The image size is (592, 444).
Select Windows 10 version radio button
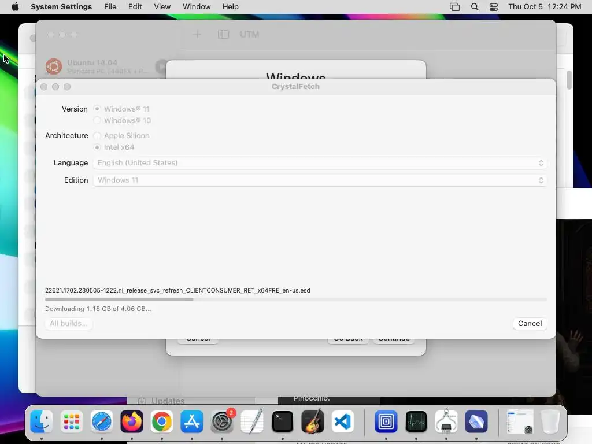(x=97, y=120)
